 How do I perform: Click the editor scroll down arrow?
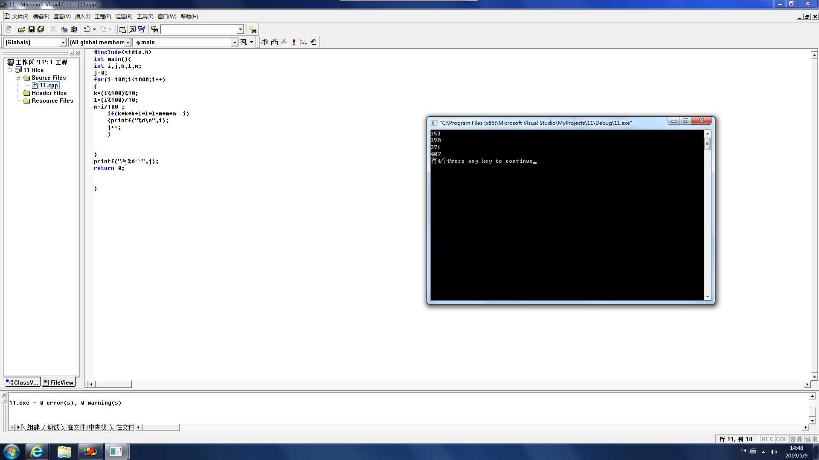(814, 377)
